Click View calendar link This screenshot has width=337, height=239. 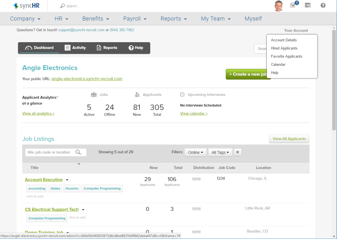194,114
